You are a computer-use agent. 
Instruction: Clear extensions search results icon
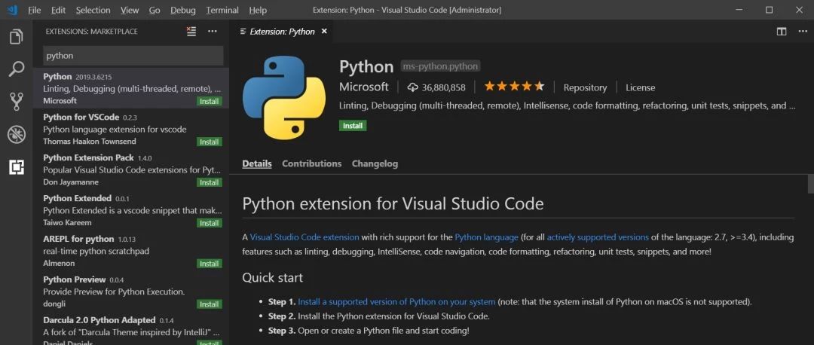(191, 32)
